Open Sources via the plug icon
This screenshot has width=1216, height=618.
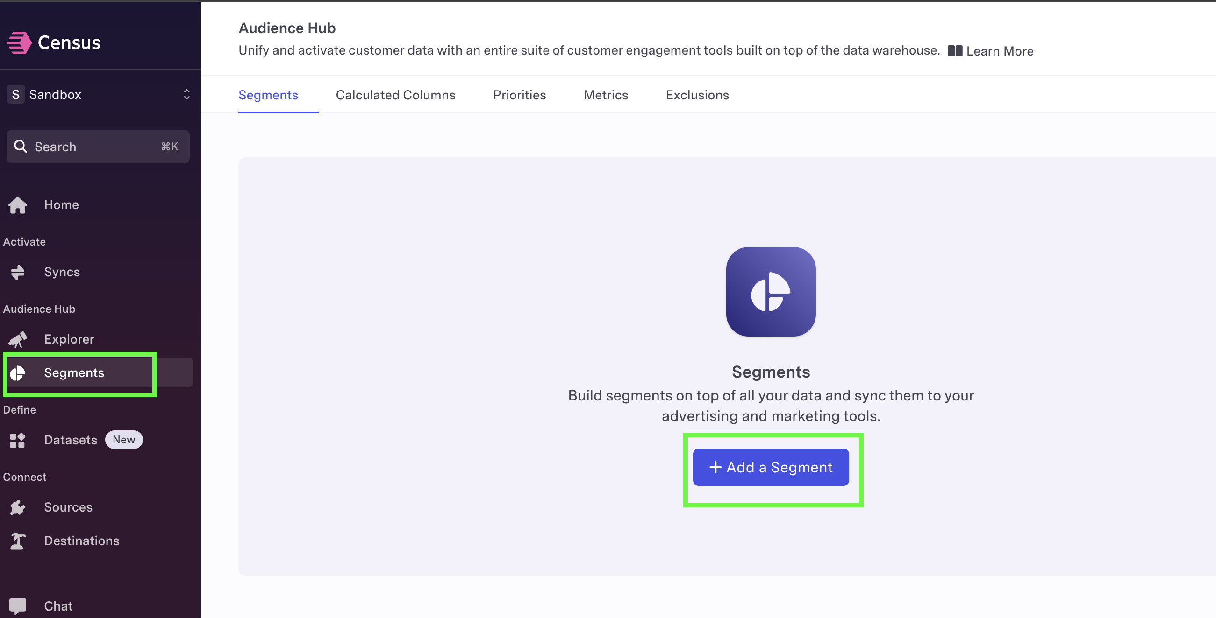(18, 508)
